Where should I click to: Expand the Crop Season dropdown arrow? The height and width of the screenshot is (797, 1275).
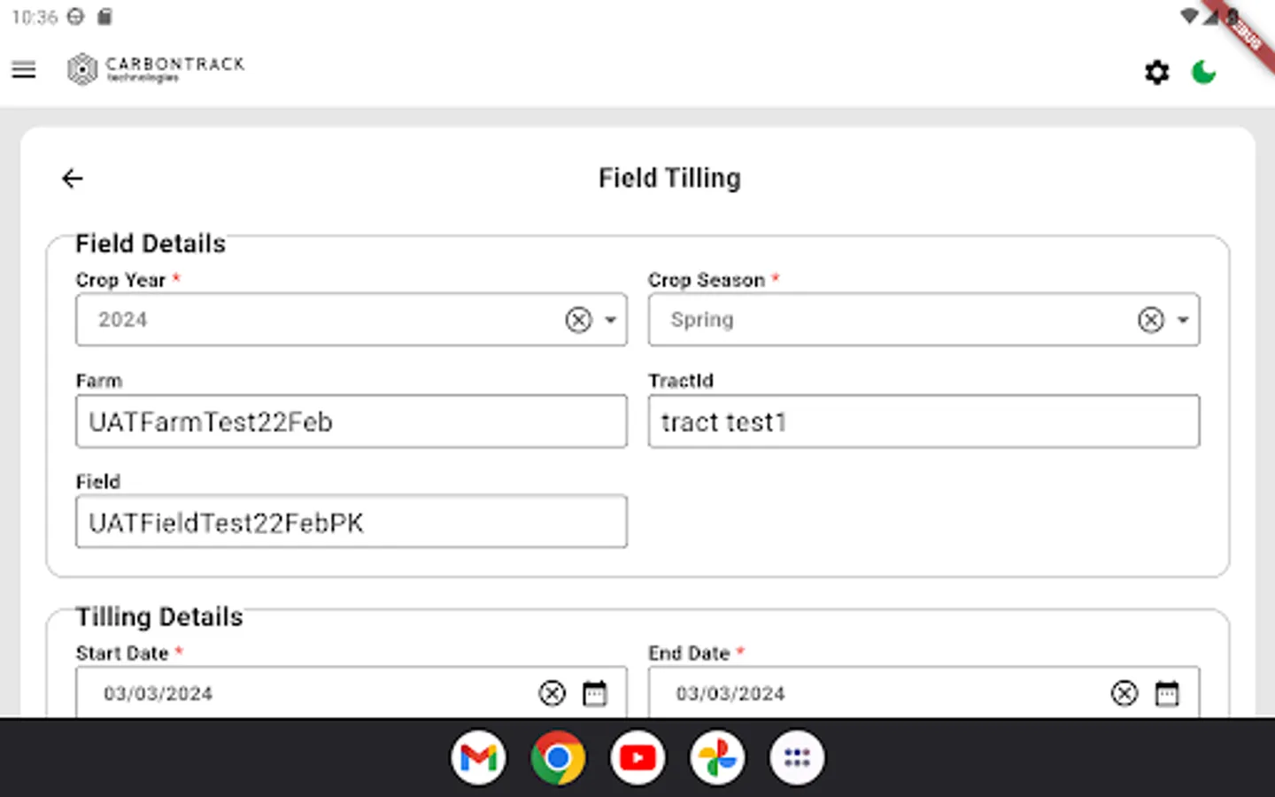[x=1183, y=320]
